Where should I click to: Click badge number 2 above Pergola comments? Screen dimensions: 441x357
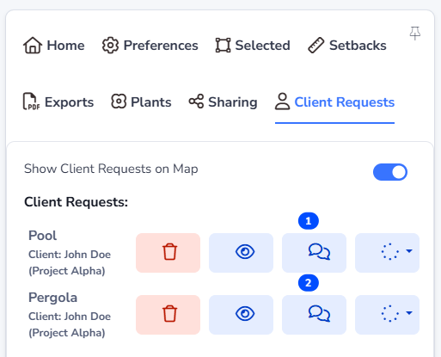pyautogui.click(x=309, y=283)
